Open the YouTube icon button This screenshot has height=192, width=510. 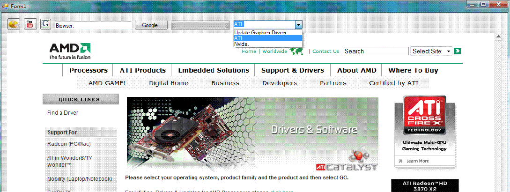[x=30, y=24]
